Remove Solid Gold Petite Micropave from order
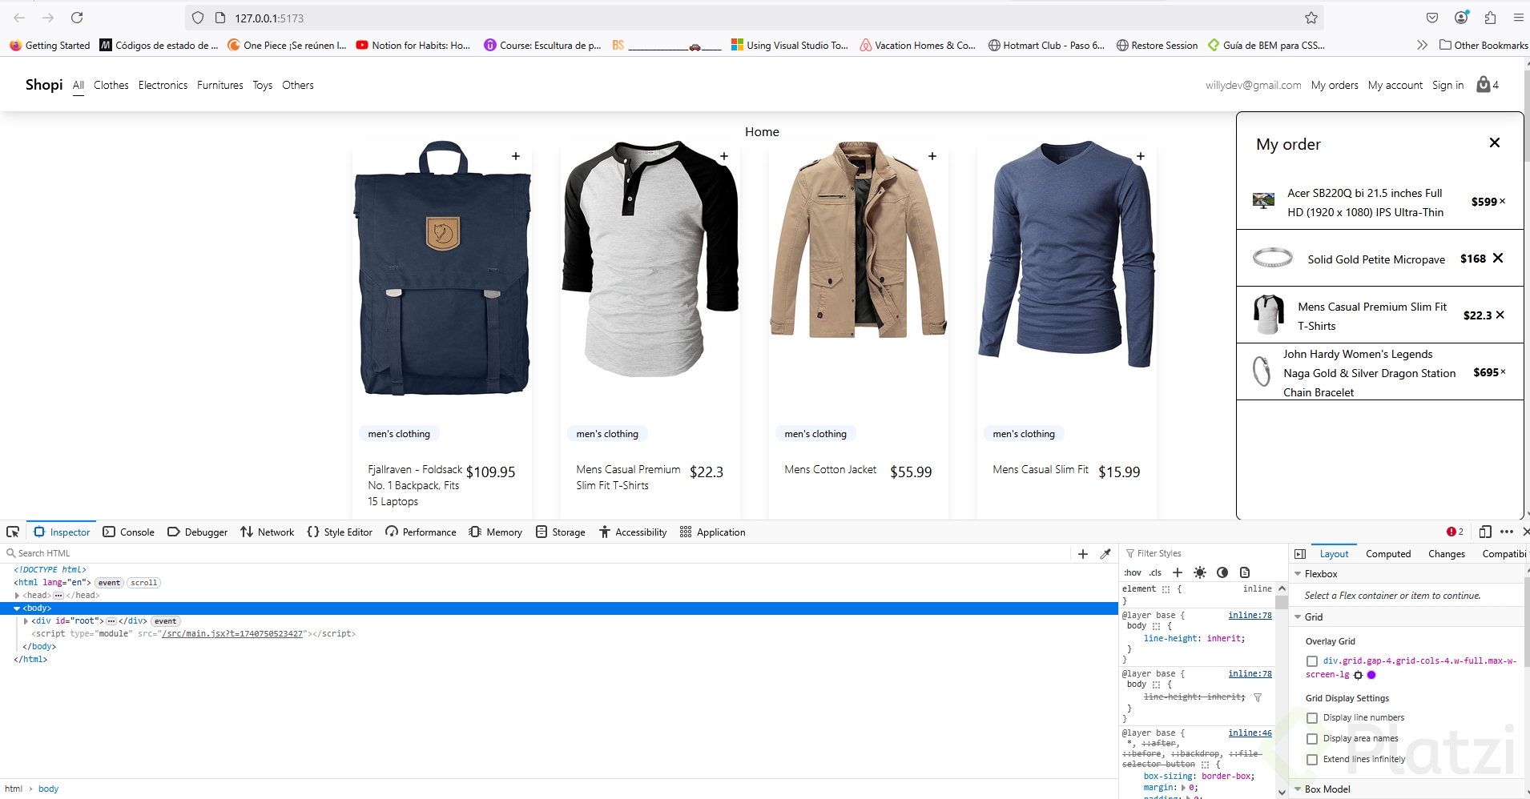This screenshot has width=1530, height=799. point(1498,258)
